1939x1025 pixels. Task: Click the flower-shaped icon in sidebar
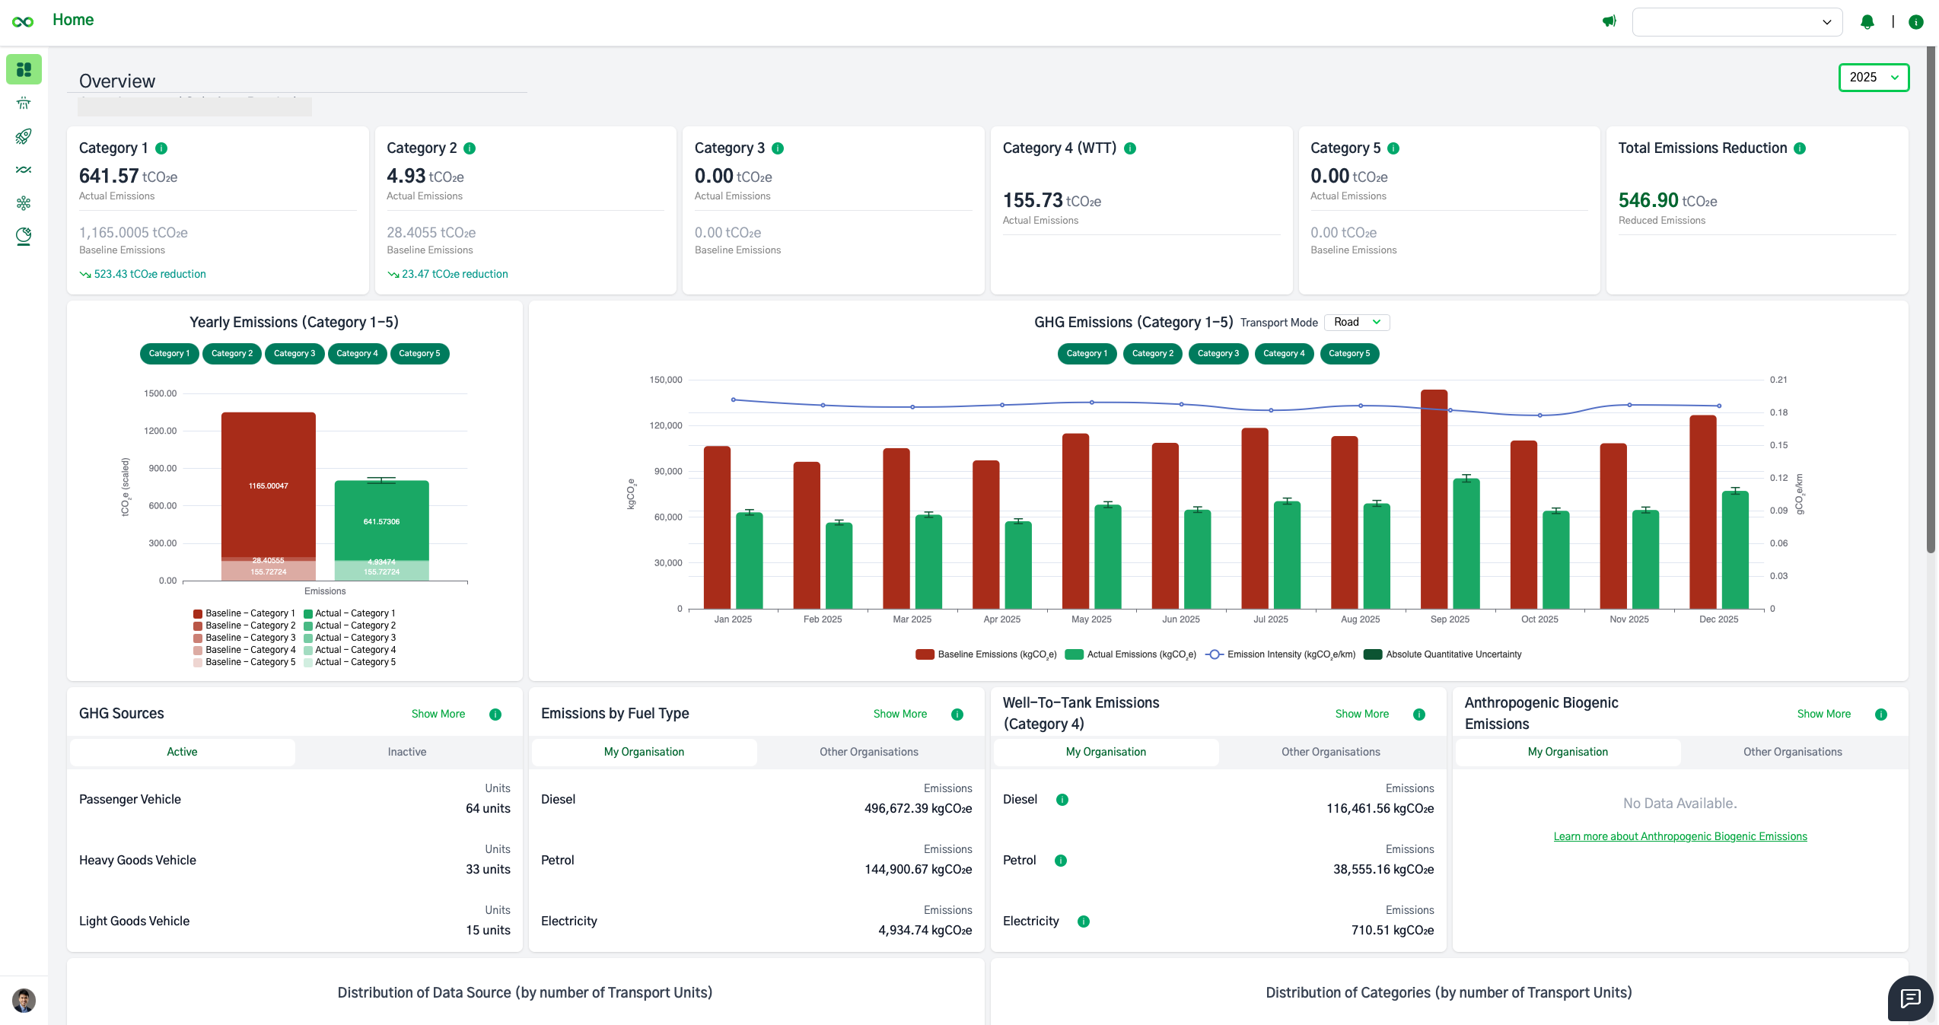(x=24, y=203)
